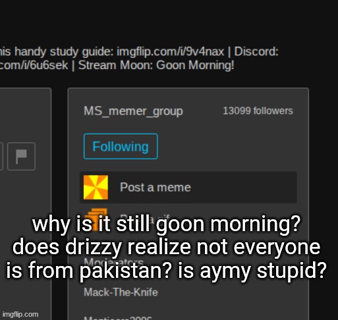
Task: Click the stacked orange gif icon
Action: point(95,219)
